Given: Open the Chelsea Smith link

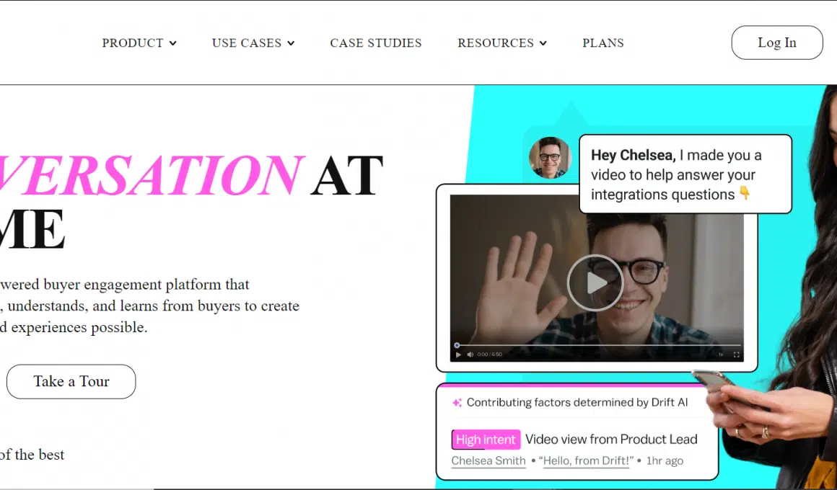Looking at the screenshot, I should pos(488,460).
